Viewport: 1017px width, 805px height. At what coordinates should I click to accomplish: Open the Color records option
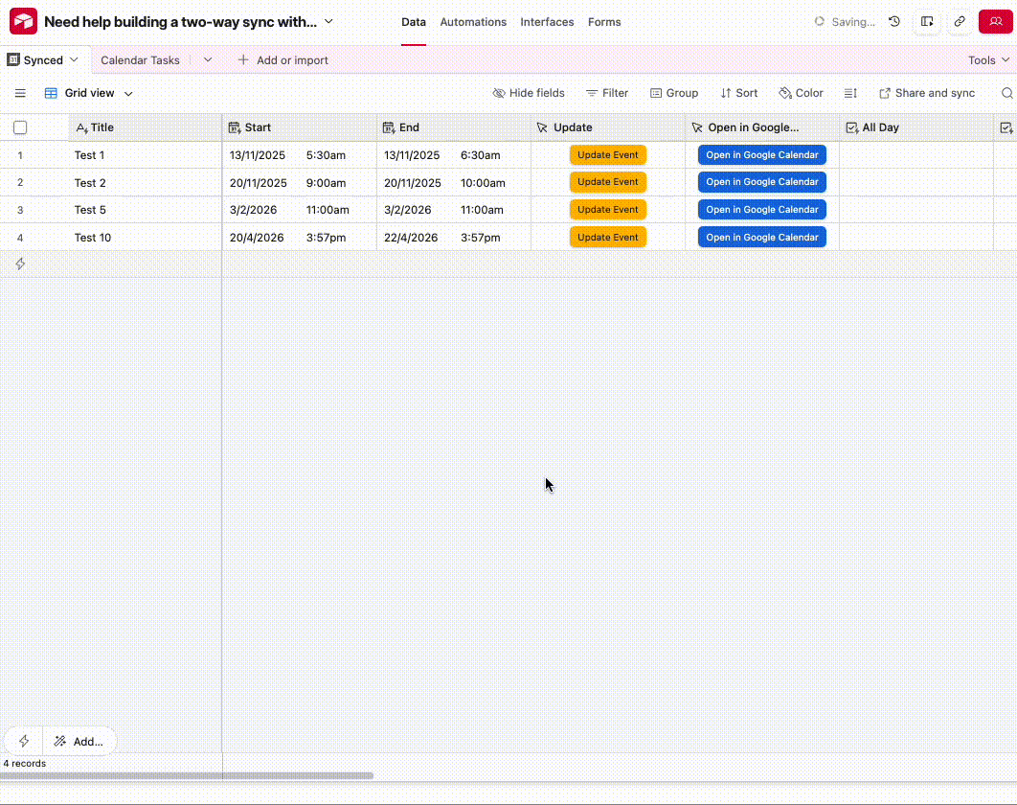801,94
